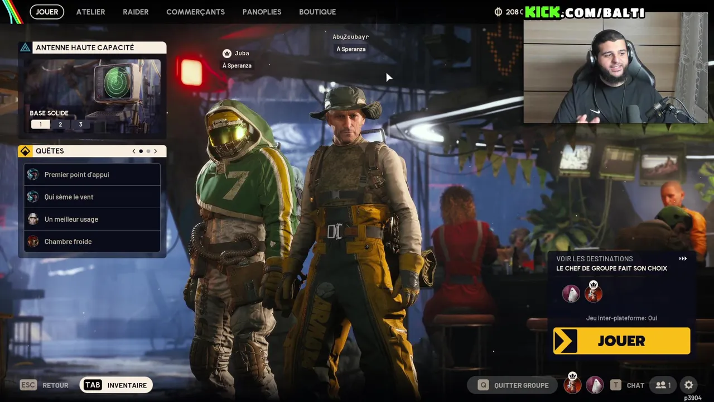Image resolution: width=714 pixels, height=402 pixels.
Task: Open Voir les destinations panel
Action: (594, 259)
